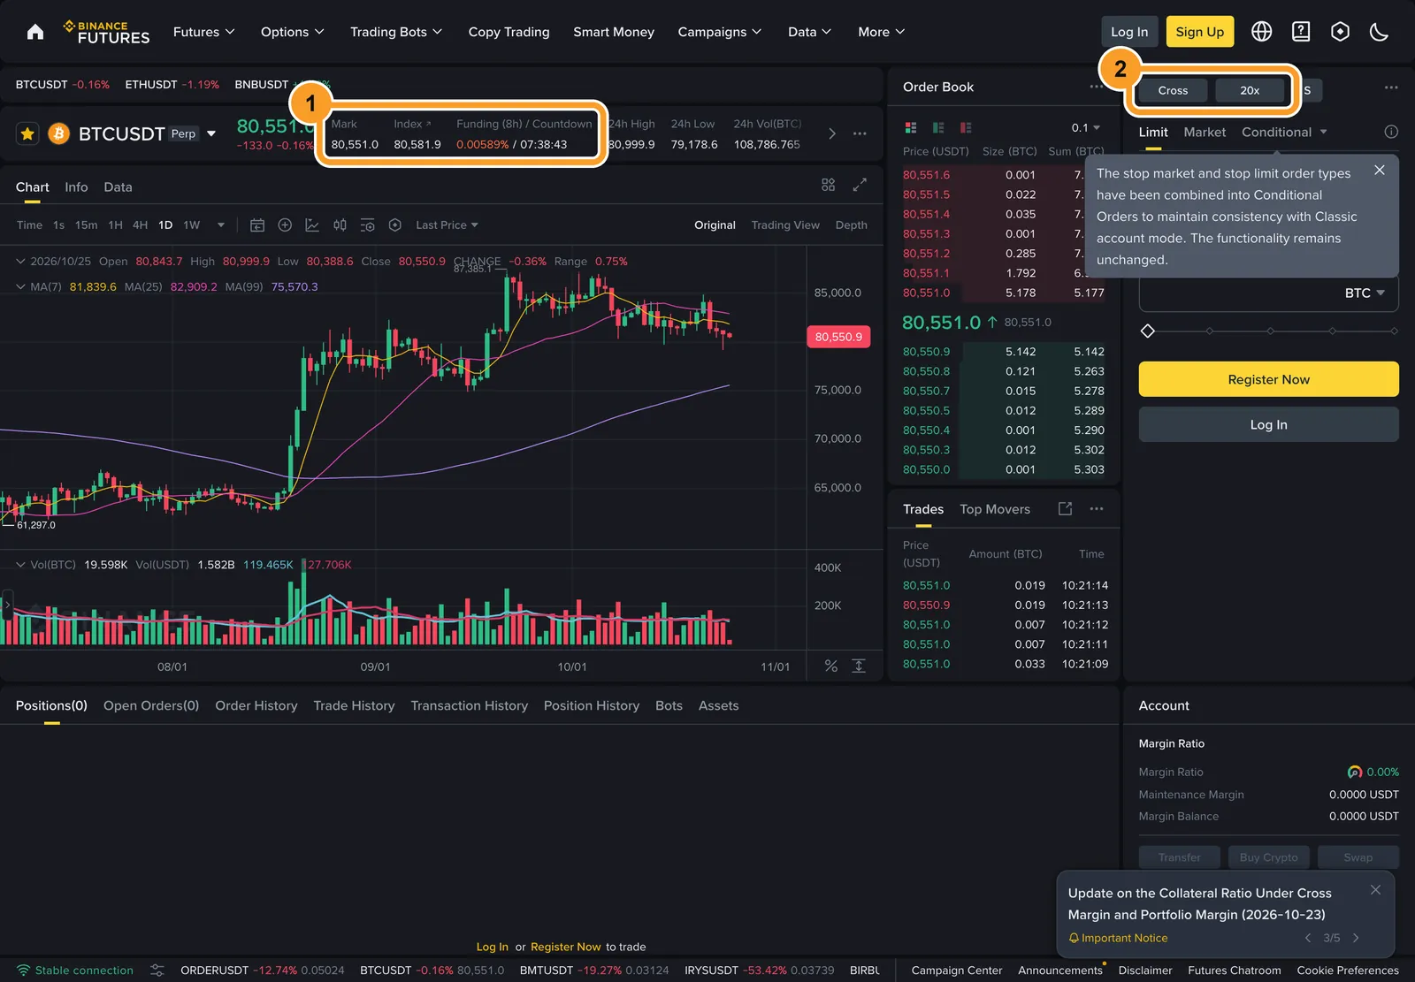Open Trades panel more options

pos(1097,508)
